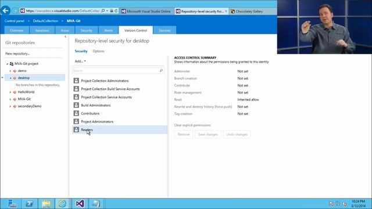The height and width of the screenshot is (209, 372).
Task: Click the Not set value for Contribute
Action: point(243,85)
